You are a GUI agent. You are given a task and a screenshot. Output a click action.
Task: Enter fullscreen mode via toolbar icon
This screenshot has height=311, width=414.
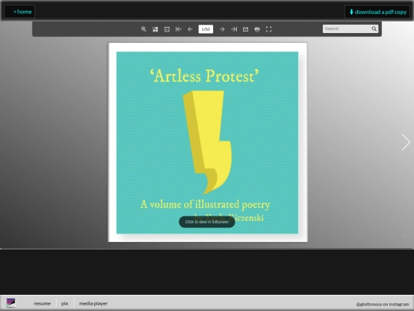pyautogui.click(x=269, y=29)
